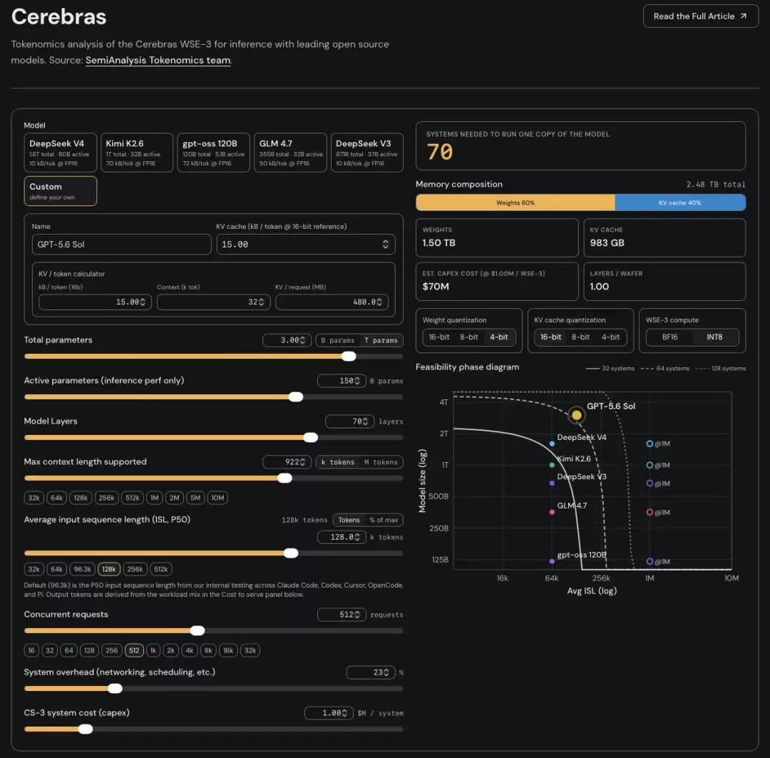
Task: Switch ISL mode to % of max
Action: coord(384,520)
